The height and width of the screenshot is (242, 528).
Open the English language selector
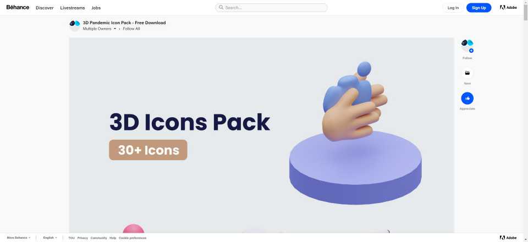coord(50,238)
